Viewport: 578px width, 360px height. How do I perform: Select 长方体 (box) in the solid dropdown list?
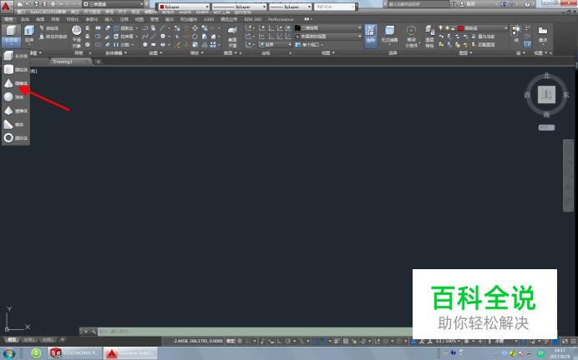coord(16,56)
